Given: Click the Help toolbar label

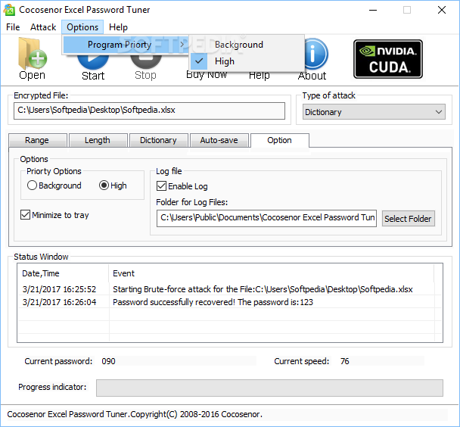Looking at the screenshot, I should tap(259, 76).
